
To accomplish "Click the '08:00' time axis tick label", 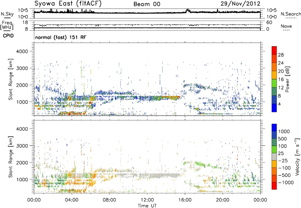I will (109, 200).
